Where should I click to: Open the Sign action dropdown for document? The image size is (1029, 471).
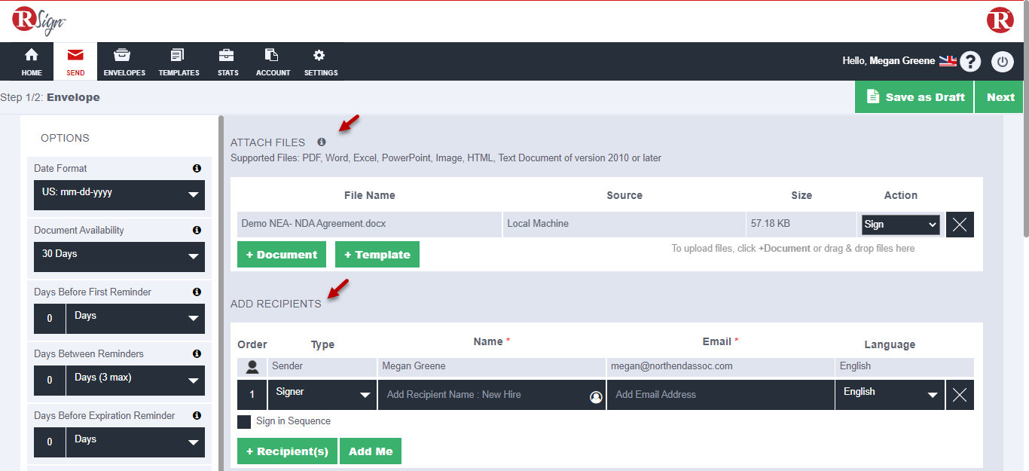click(901, 225)
